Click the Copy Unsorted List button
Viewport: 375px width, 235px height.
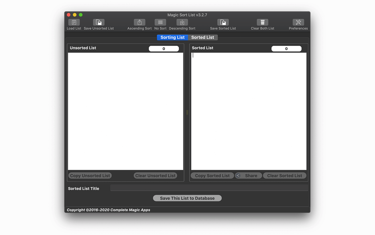90,176
